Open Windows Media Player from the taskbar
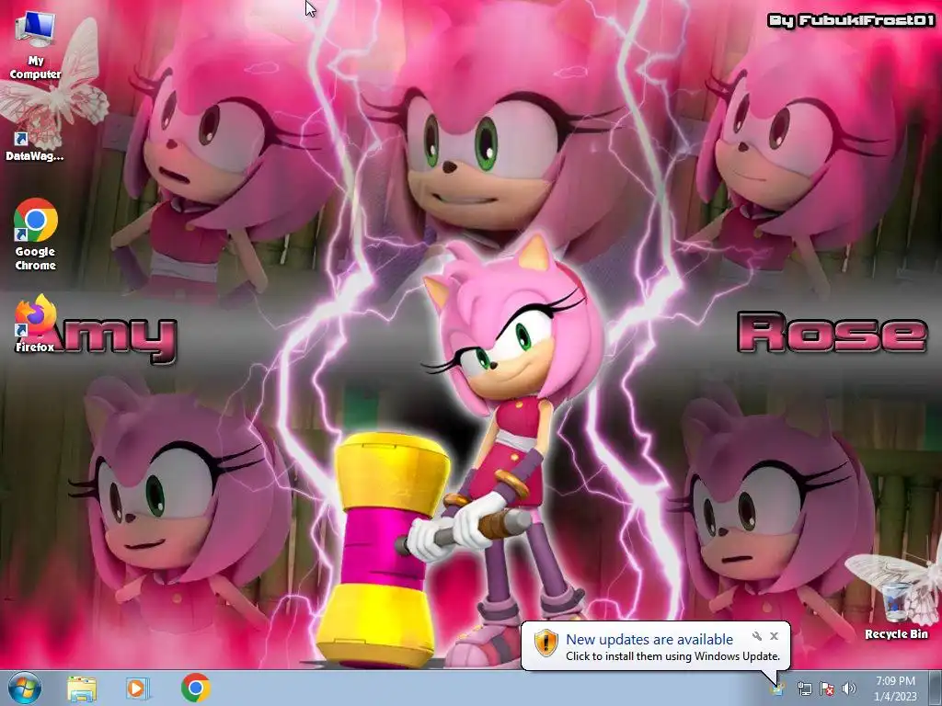942x706 pixels. (x=137, y=689)
